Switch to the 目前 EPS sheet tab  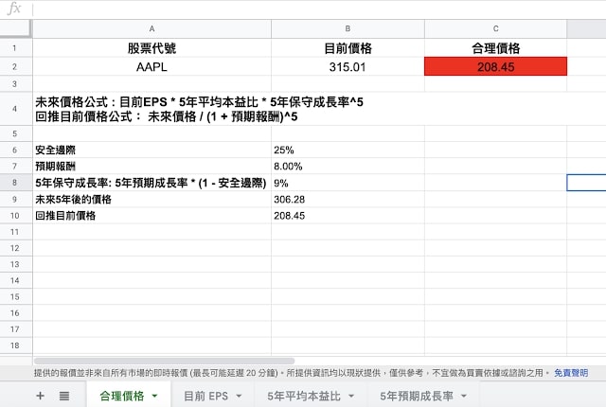205,396
